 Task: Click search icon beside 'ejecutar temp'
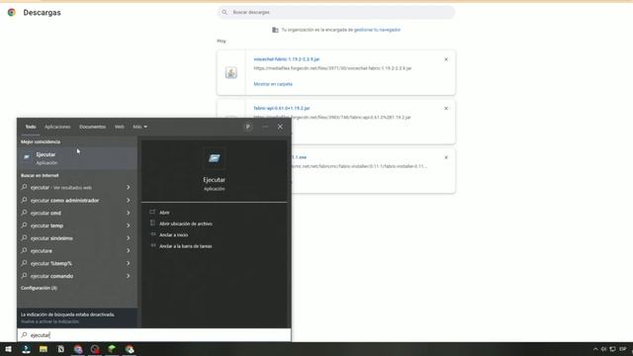tap(24, 225)
